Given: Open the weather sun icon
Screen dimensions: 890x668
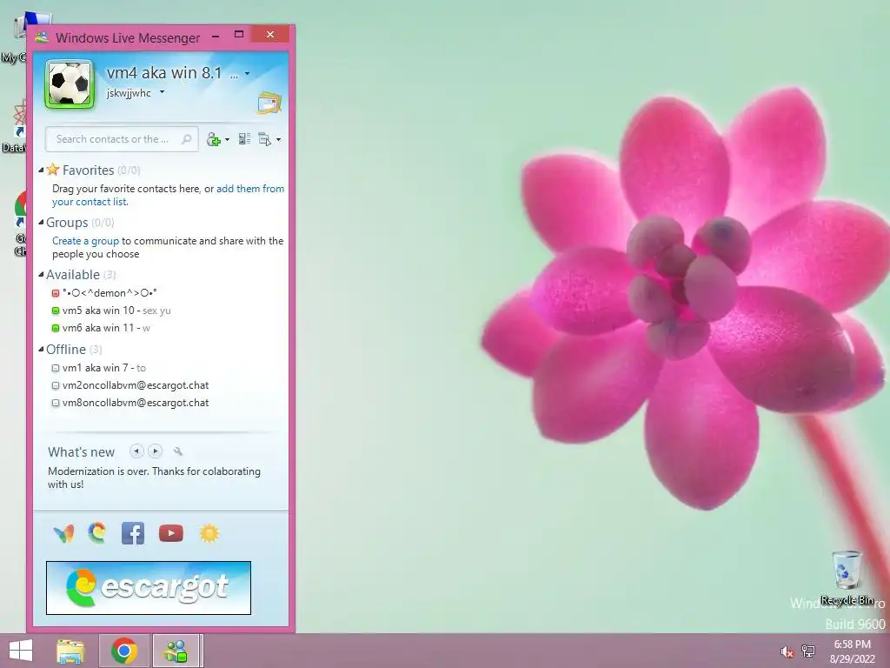Looking at the screenshot, I should (x=209, y=533).
